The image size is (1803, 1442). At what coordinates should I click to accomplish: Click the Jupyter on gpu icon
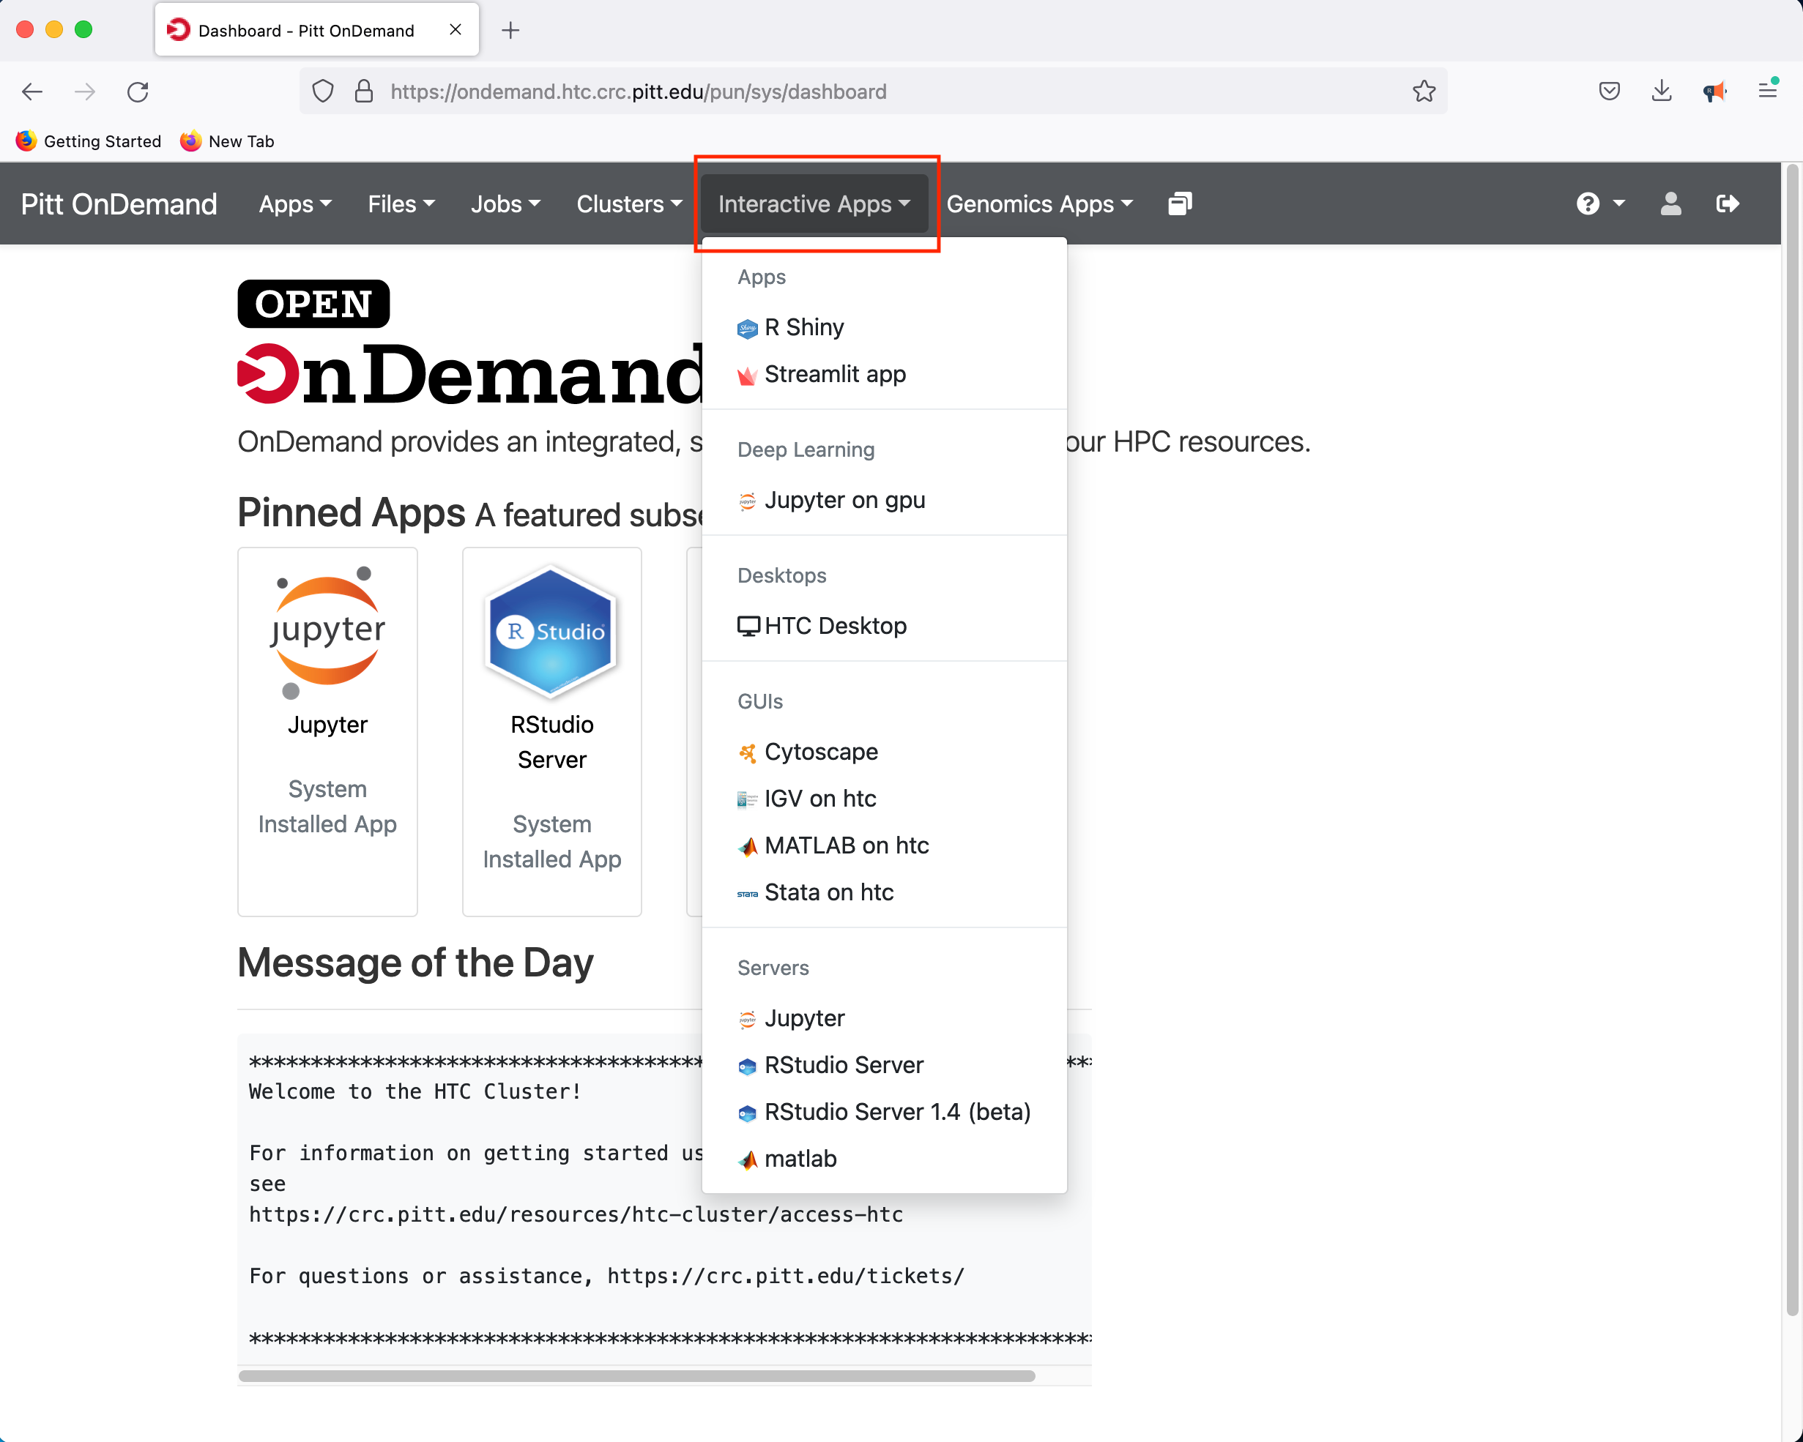click(x=747, y=501)
